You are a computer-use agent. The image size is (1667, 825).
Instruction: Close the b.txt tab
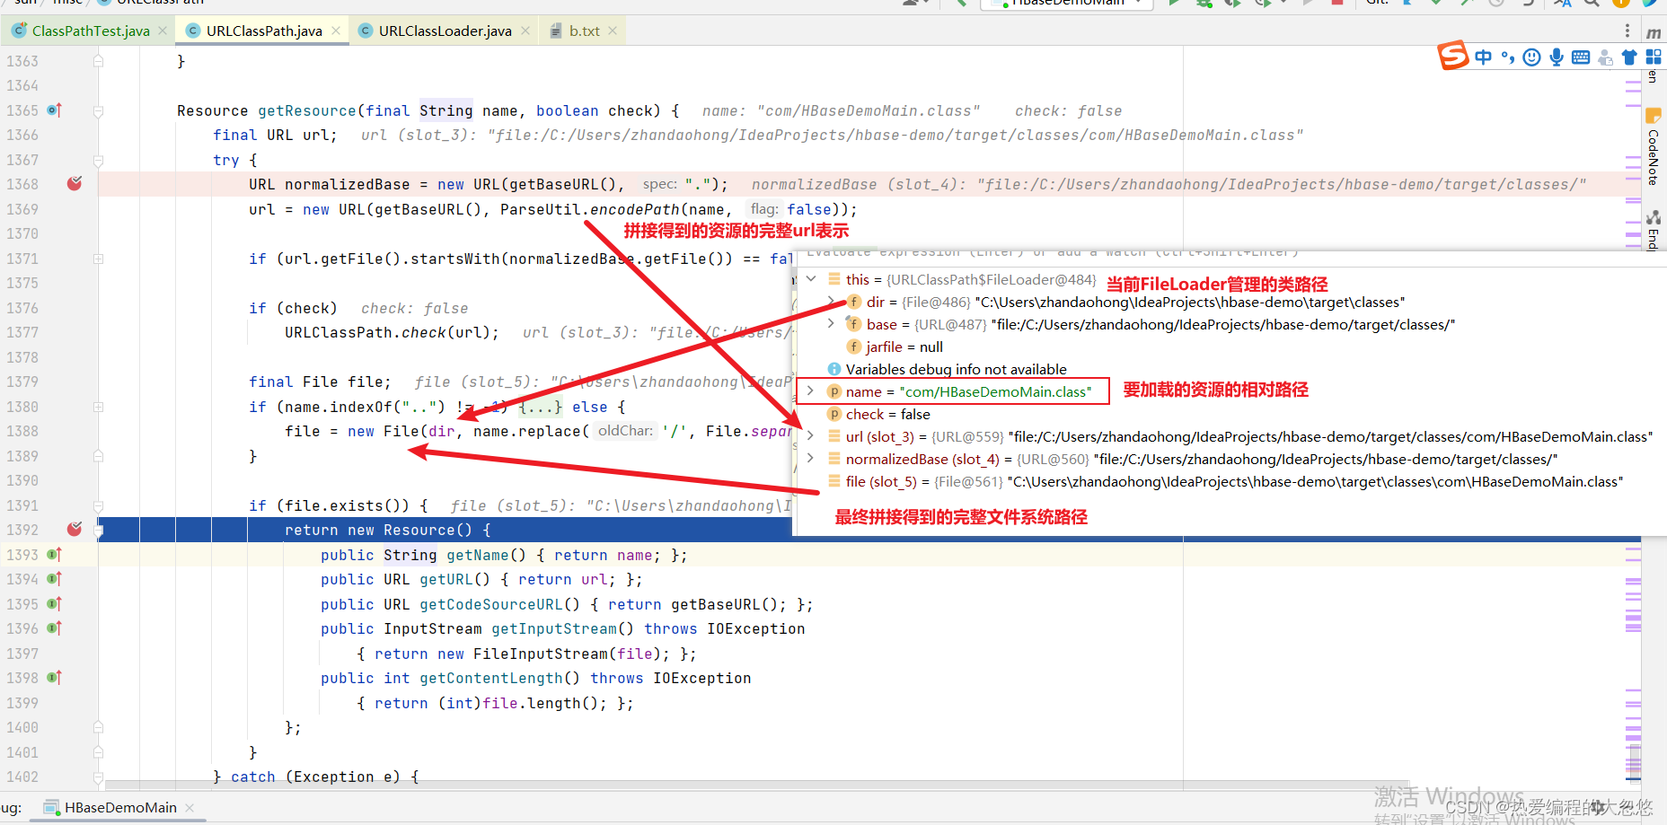pyautogui.click(x=613, y=31)
